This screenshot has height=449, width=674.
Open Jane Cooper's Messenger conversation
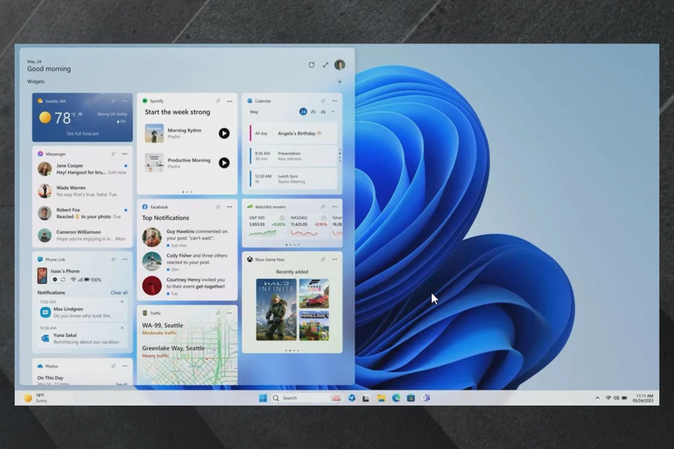pos(82,169)
